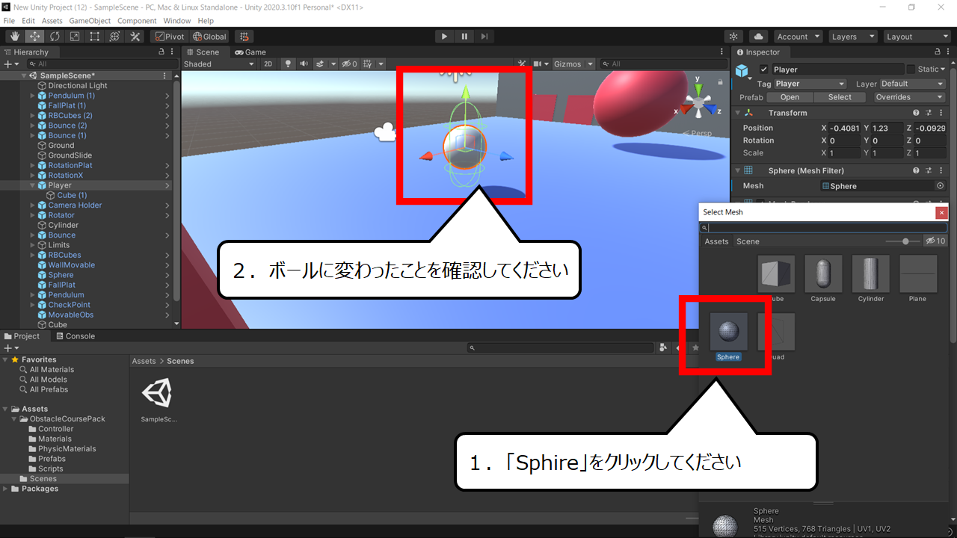The image size is (957, 538).
Task: Open Transform component help icon
Action: [916, 113]
